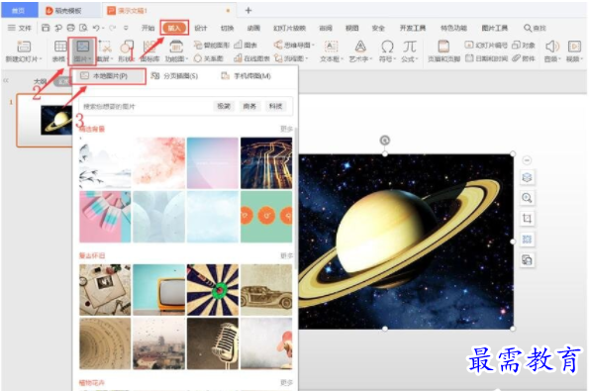Image resolution: width=589 pixels, height=391 pixels.
Task: Click the 查找 search magnifier icon
Action: tap(528, 28)
